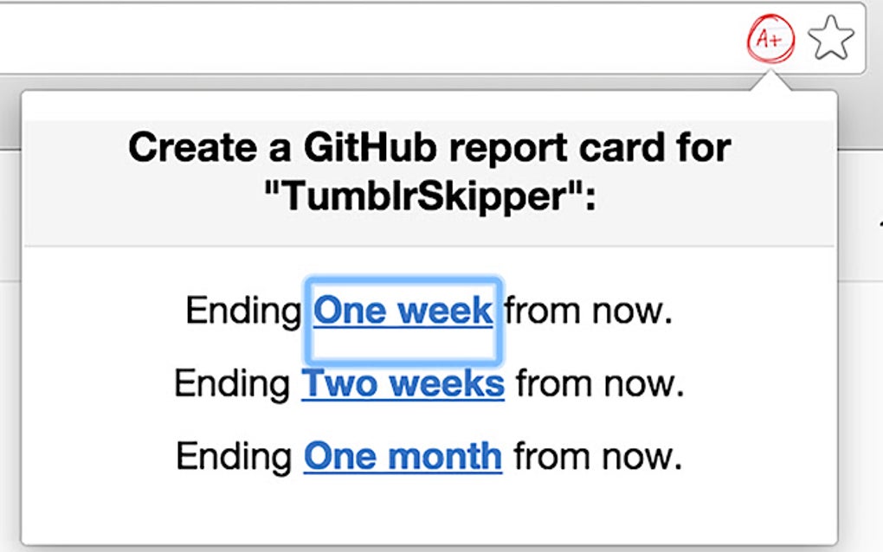
Task: Click the focused One week selection box
Action: click(403, 318)
